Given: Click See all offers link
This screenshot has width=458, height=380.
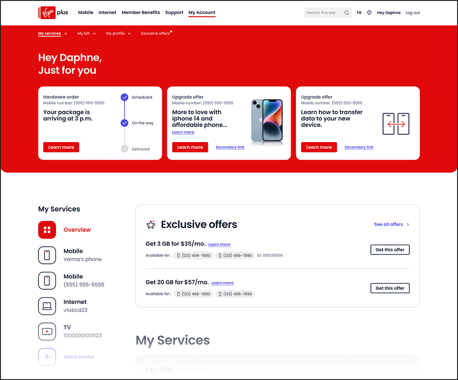Looking at the screenshot, I should [391, 224].
